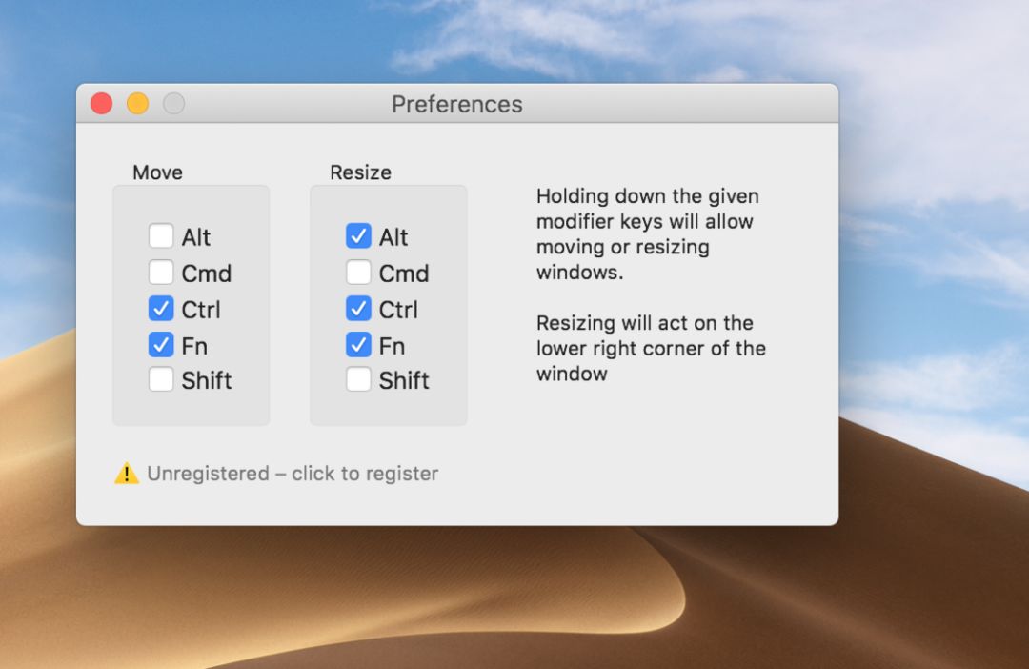1029x669 pixels.
Task: Tick the Shift checkbox under Move
Action: 161,380
